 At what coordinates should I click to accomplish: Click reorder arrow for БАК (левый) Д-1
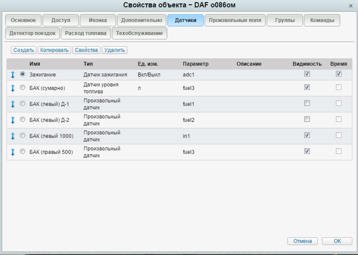13,104
